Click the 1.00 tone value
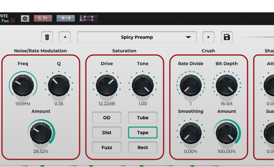 (x=143, y=104)
